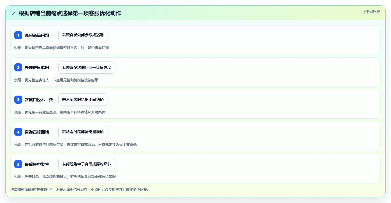Click the note starting 优先检查商品页面和知识资料

point(61,48)
